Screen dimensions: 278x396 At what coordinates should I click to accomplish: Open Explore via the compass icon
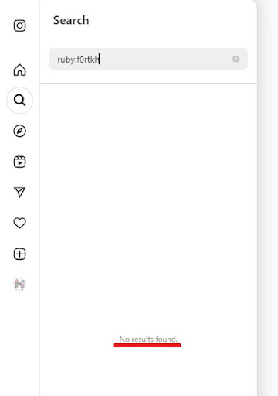[x=19, y=131]
